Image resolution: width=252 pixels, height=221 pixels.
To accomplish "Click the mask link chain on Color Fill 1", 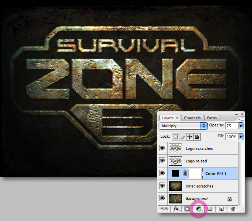I will (185, 173).
